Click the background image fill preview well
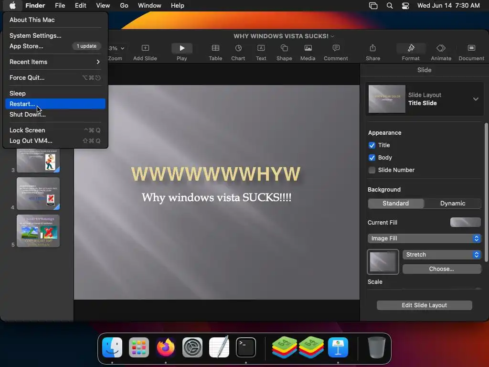The image size is (489, 367). click(383, 262)
